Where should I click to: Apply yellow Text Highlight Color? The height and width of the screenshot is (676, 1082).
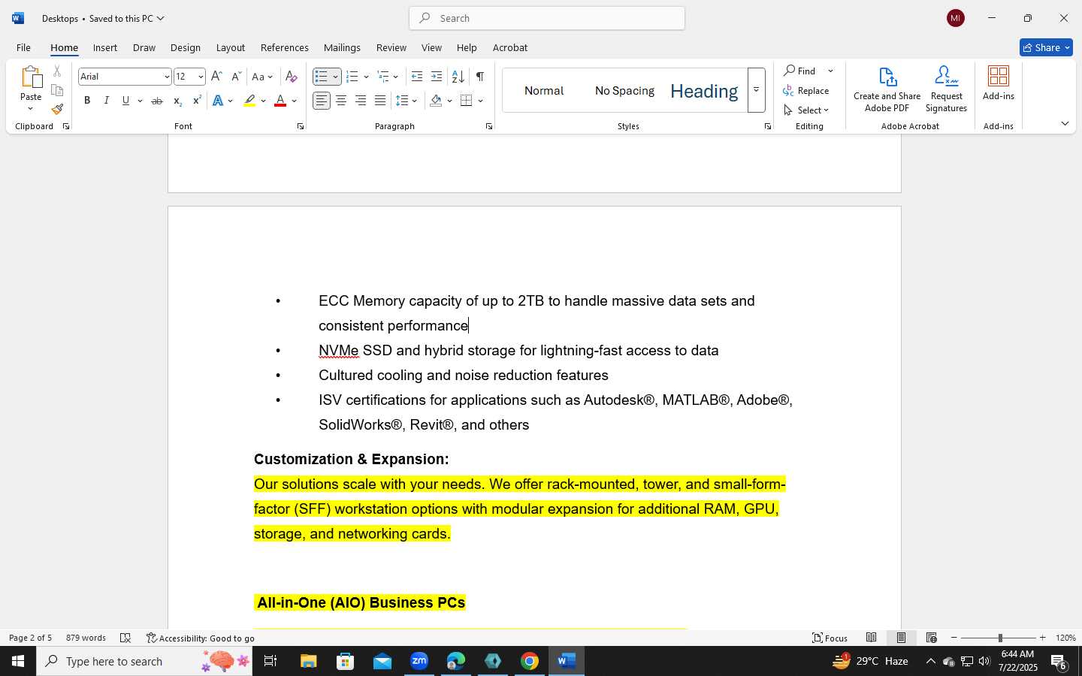pos(250,101)
